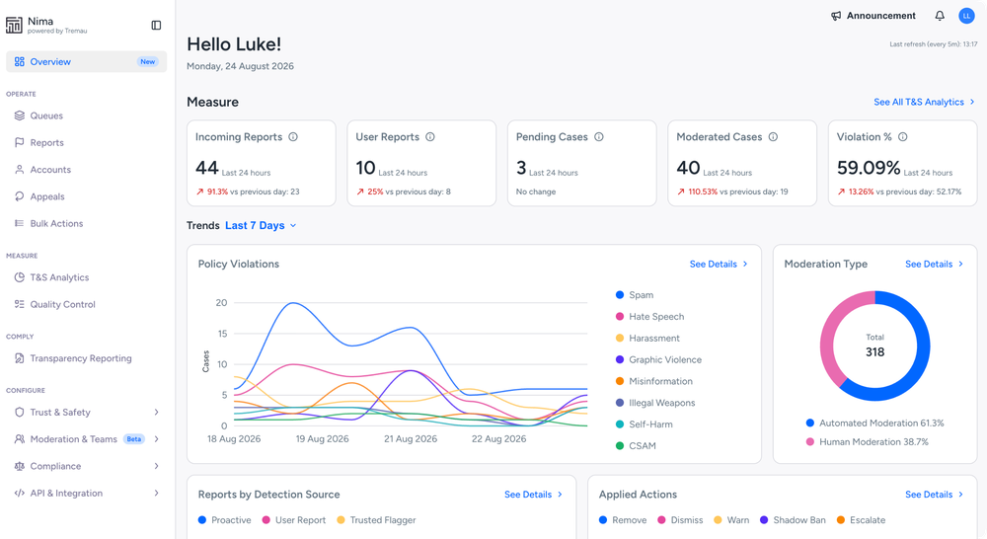
Task: Click See Details for Policy Violations
Action: coord(719,264)
